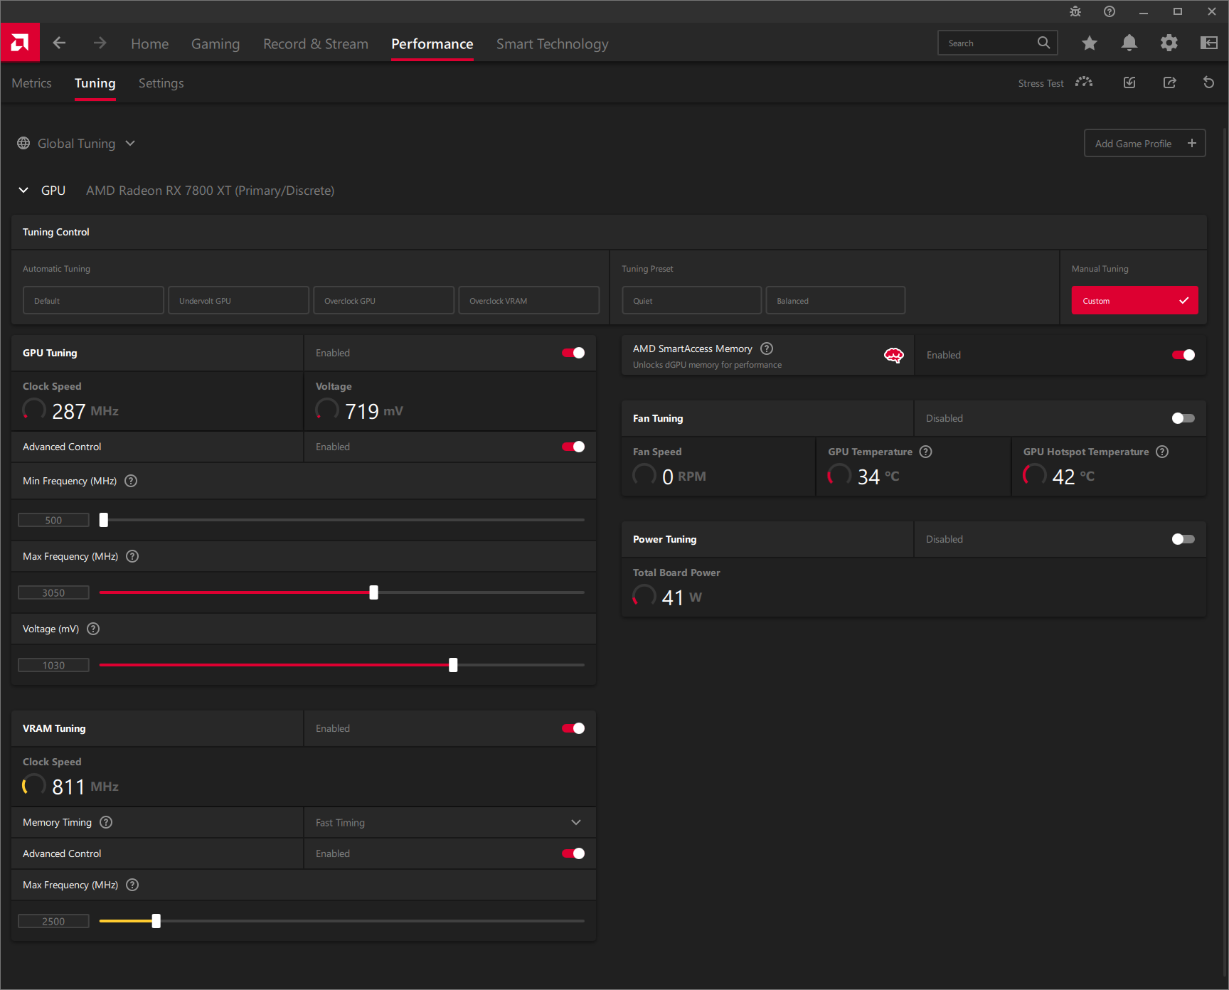Enable the Fan Tuning toggle
This screenshot has height=990, width=1229.
tap(1183, 418)
